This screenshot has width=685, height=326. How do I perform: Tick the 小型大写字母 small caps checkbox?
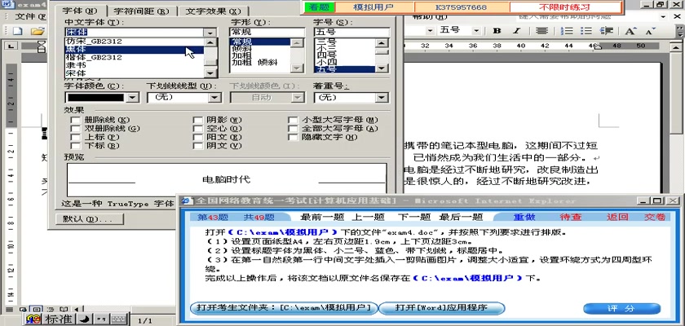[293, 120]
